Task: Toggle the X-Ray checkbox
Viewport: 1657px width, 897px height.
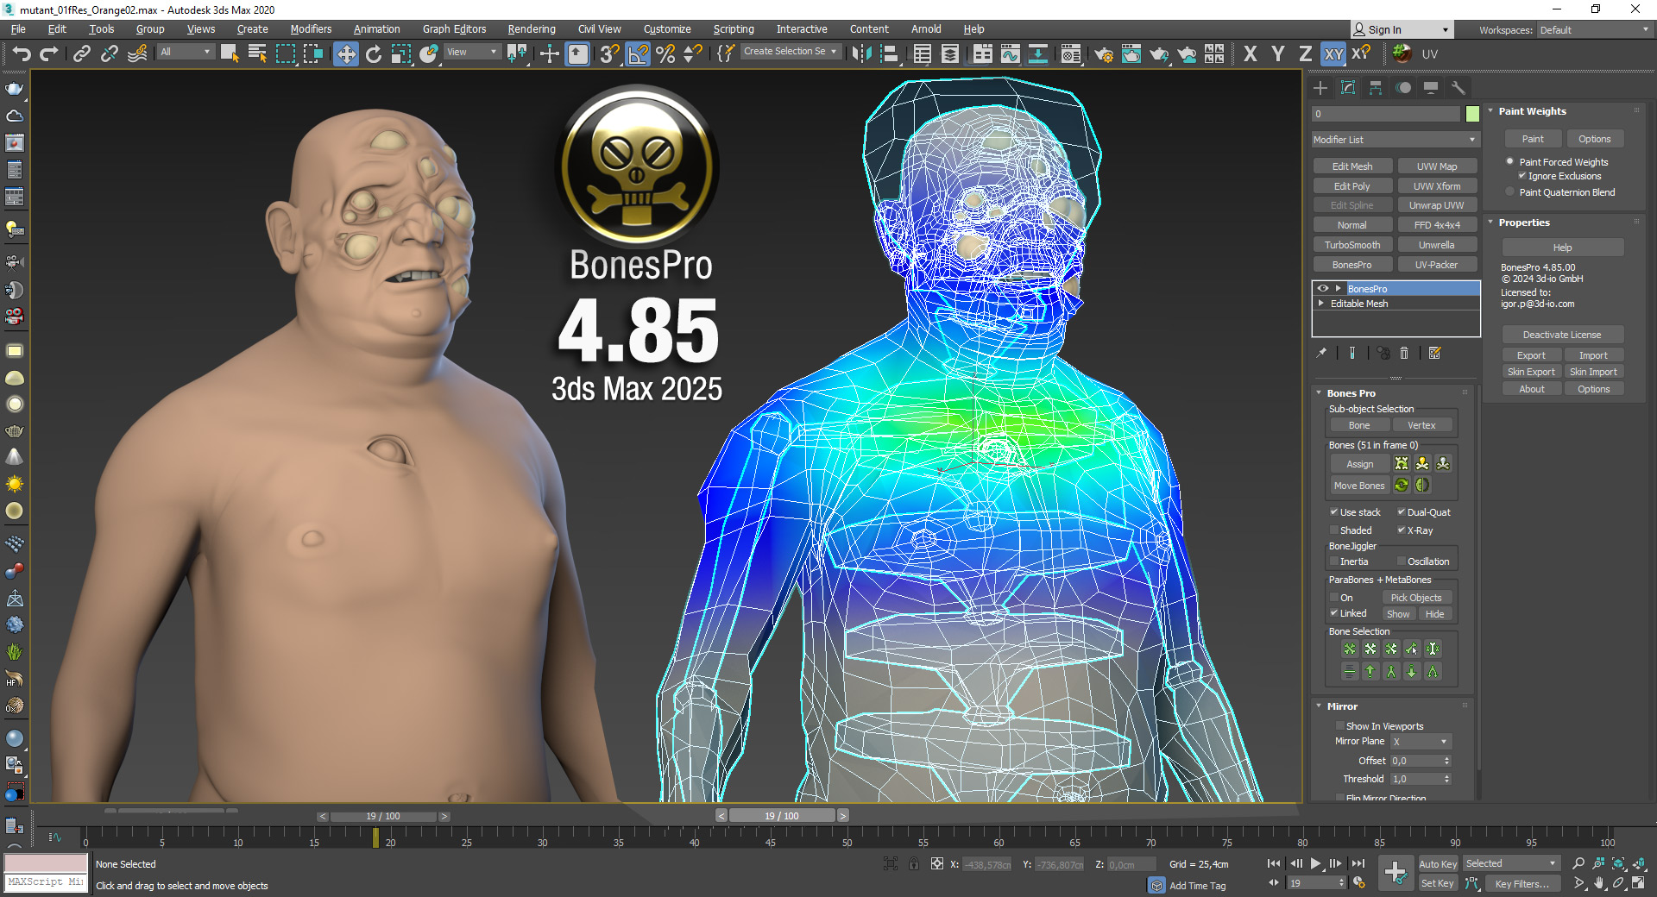Action: point(1402,530)
